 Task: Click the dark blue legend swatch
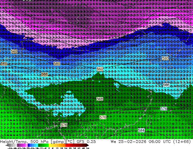coord(29,145)
